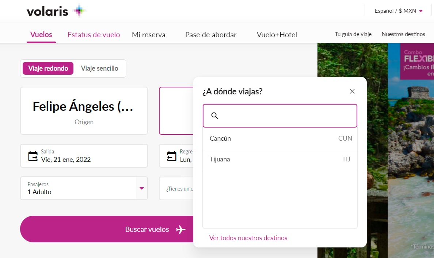434x258 pixels.
Task: Close the destination popup with X
Action: [352, 91]
